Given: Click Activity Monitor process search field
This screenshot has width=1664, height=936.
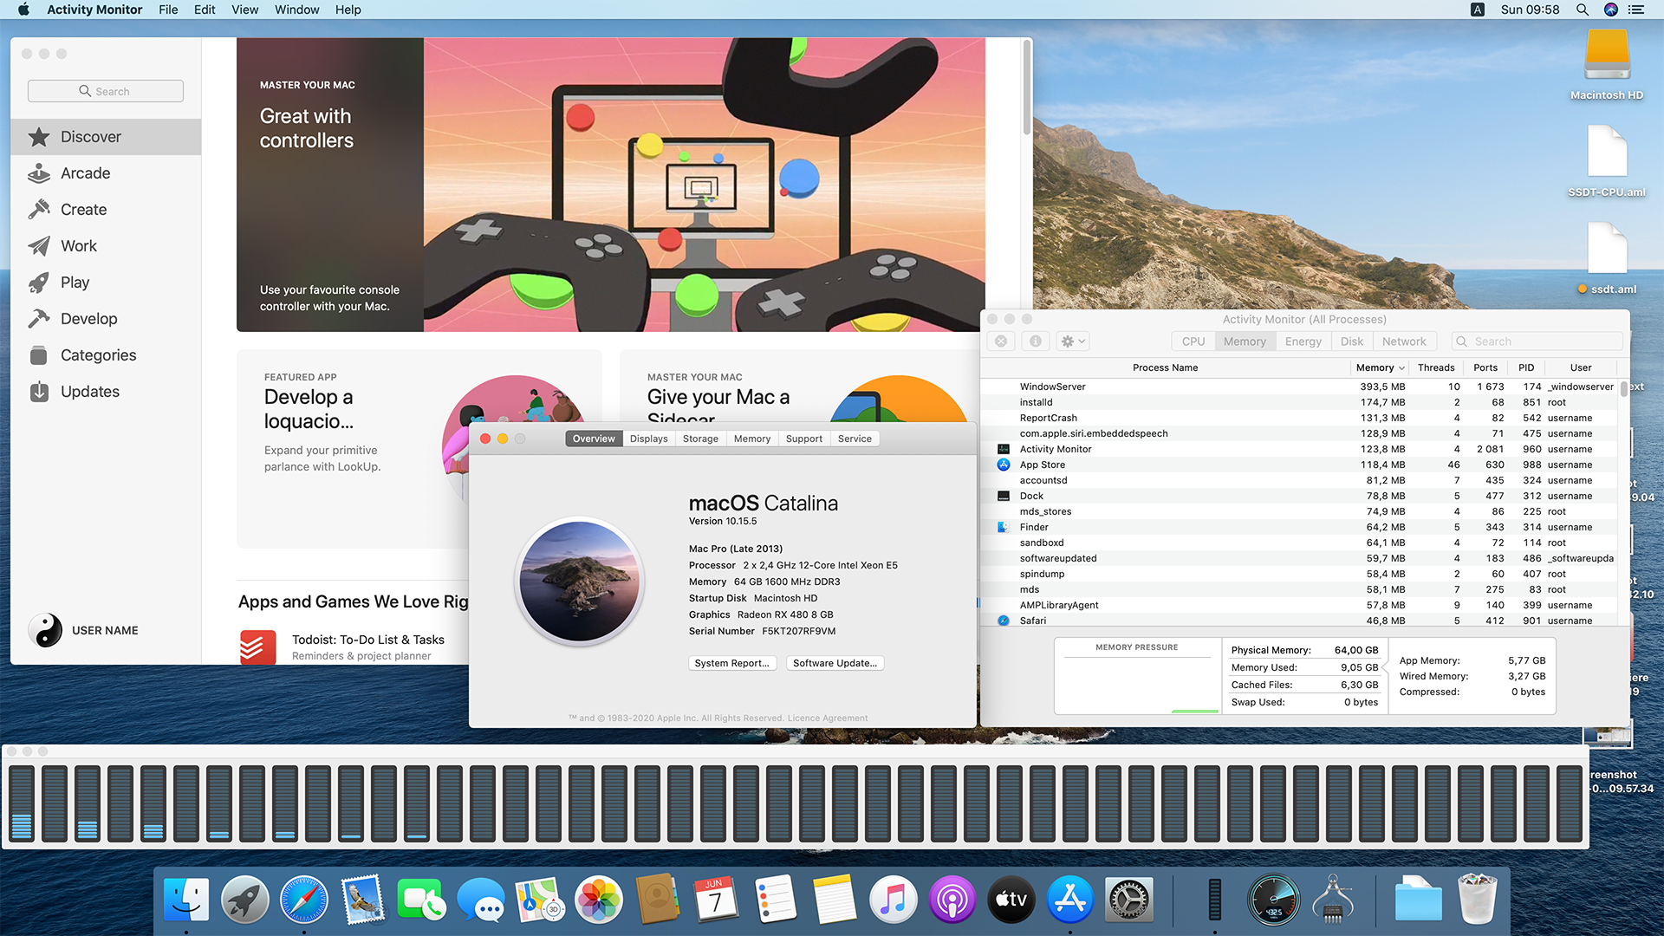Looking at the screenshot, I should coord(1537,341).
